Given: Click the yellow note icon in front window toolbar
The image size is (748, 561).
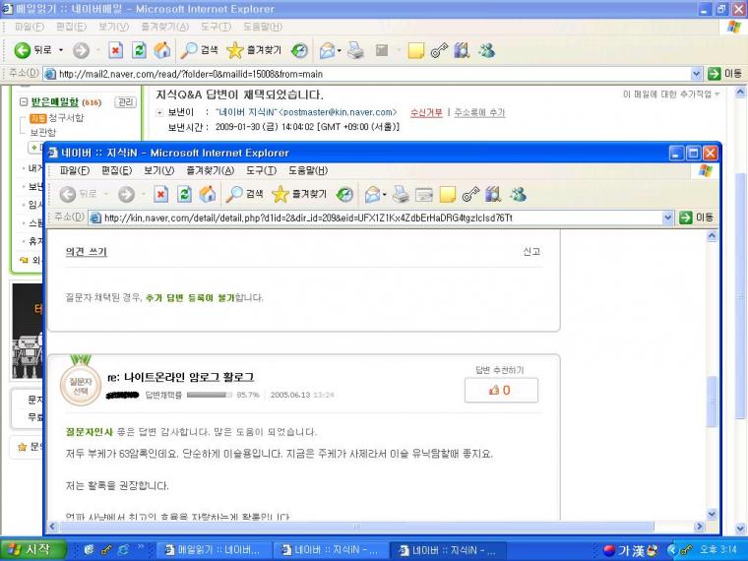Looking at the screenshot, I should [448, 194].
